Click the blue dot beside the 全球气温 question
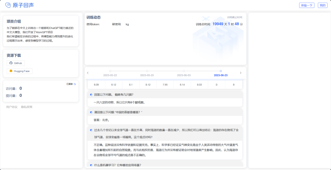331x170 pixels. click(91, 130)
